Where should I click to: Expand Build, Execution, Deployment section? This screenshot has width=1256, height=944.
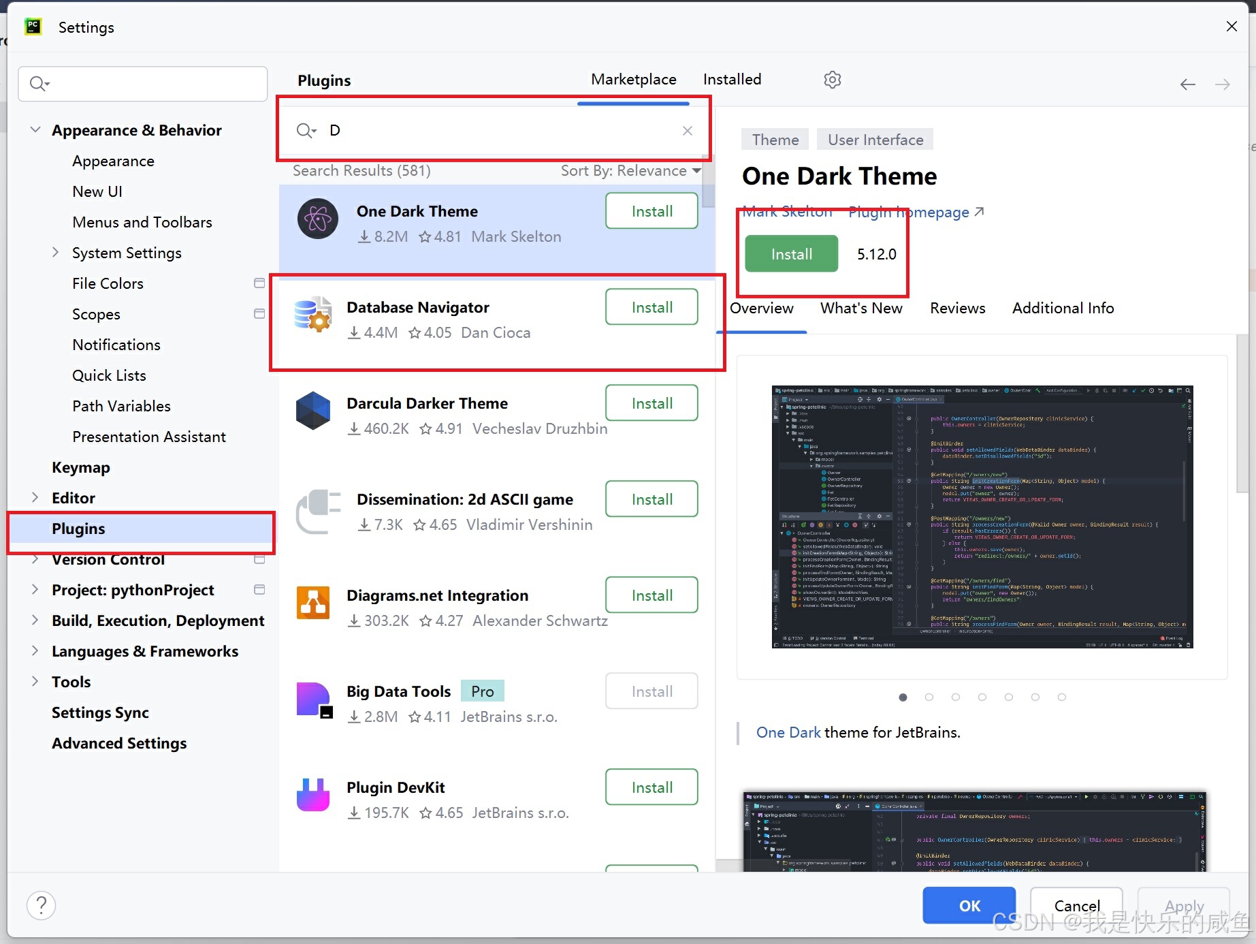[x=35, y=620]
